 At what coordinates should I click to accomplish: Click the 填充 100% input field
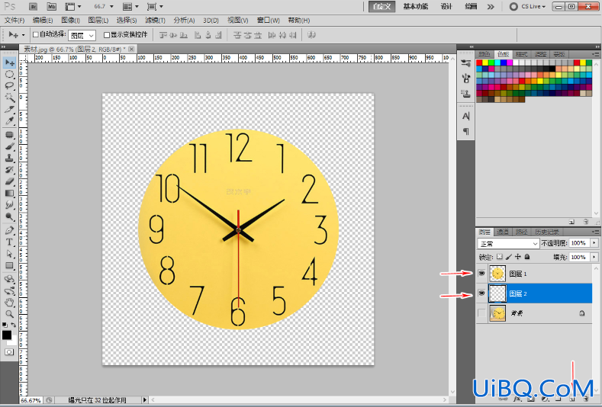coord(579,257)
